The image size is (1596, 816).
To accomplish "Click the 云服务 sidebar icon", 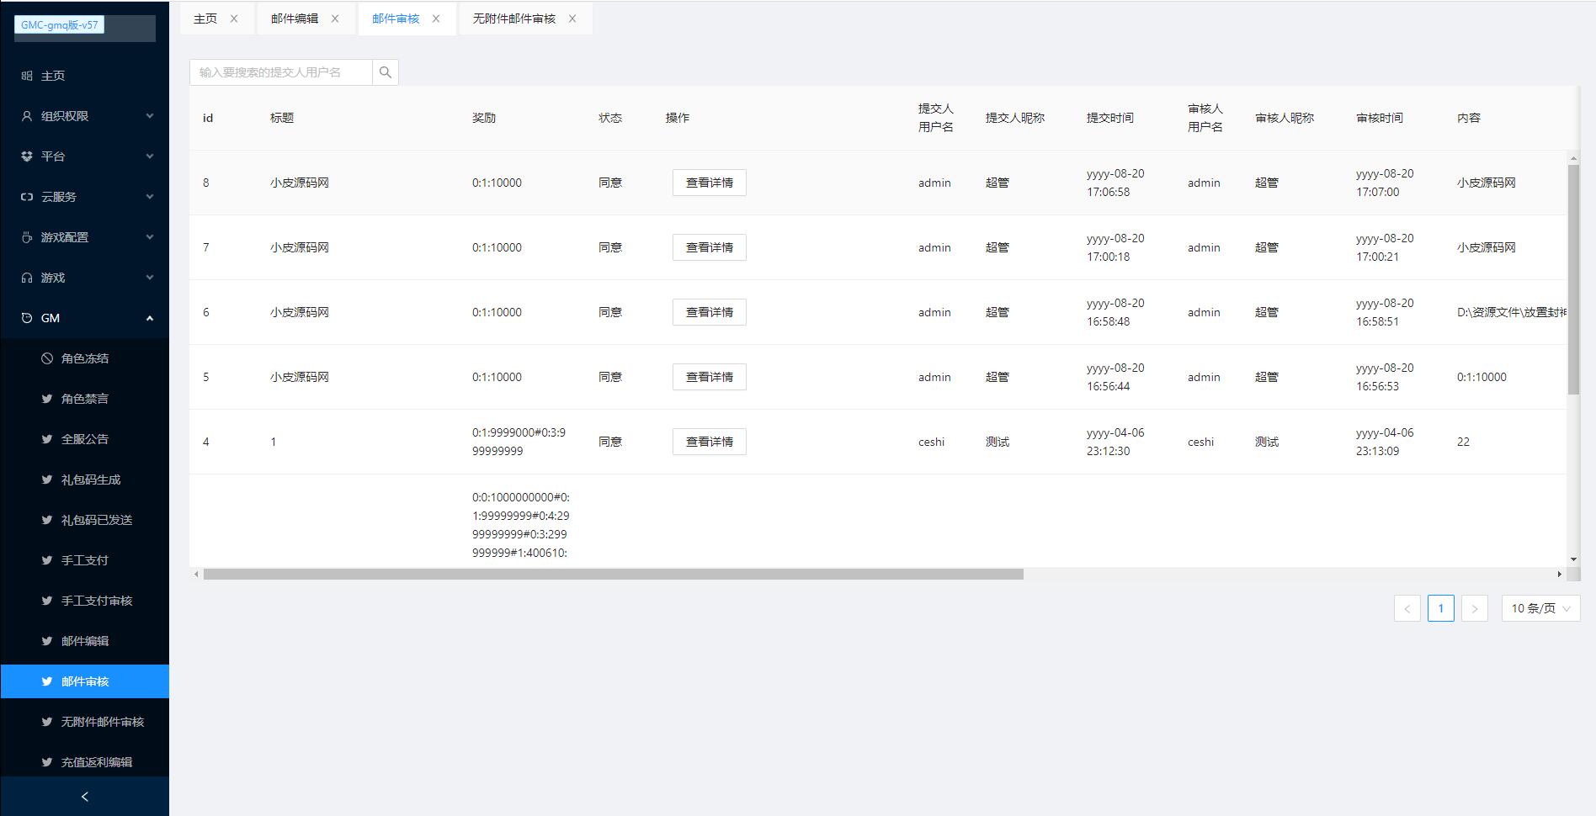I will pos(25,196).
